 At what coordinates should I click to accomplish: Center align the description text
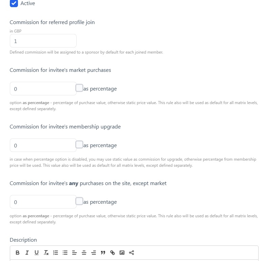[84, 253]
